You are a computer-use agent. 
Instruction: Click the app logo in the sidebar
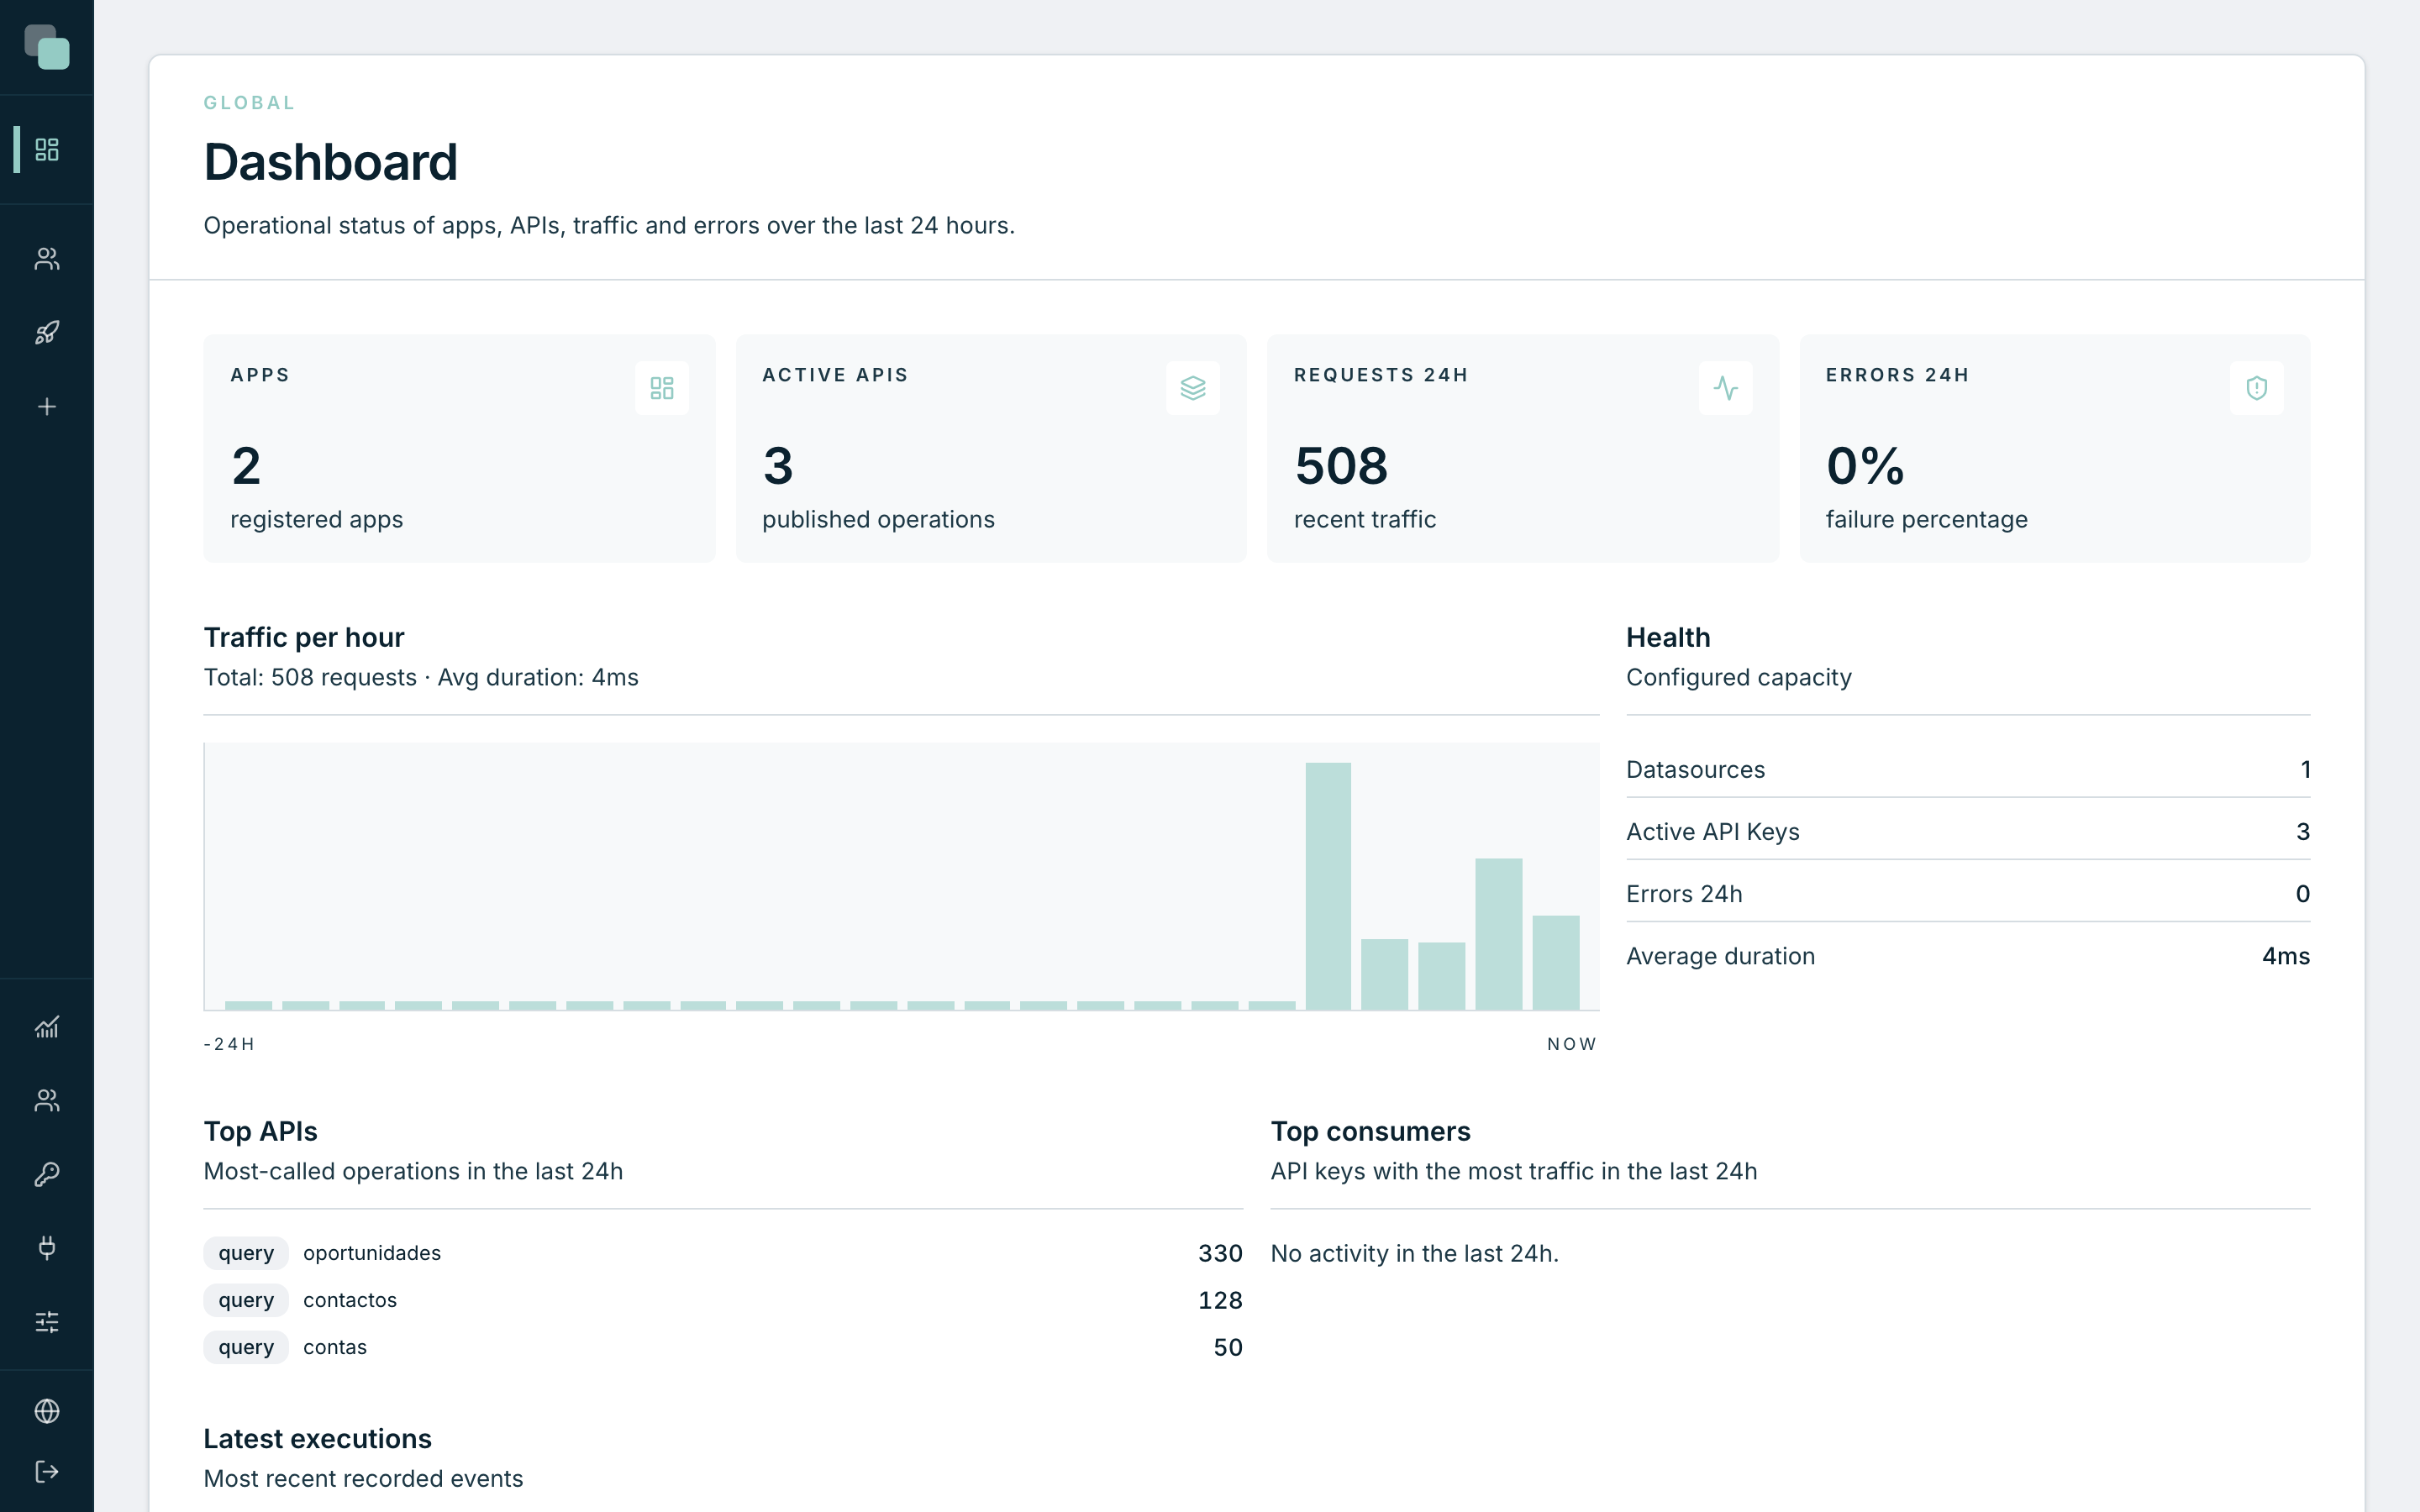click(47, 47)
